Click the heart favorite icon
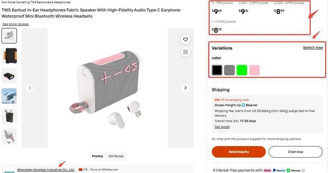The width and height of the screenshot is (328, 173). [186, 39]
